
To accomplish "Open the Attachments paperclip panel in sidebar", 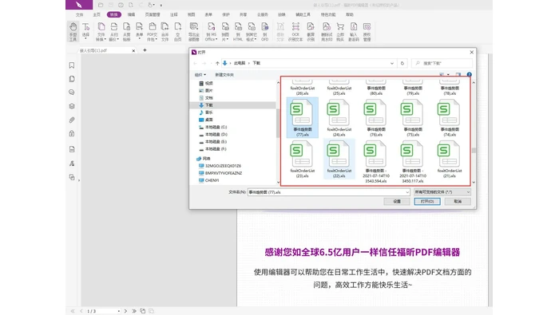I will [x=72, y=120].
